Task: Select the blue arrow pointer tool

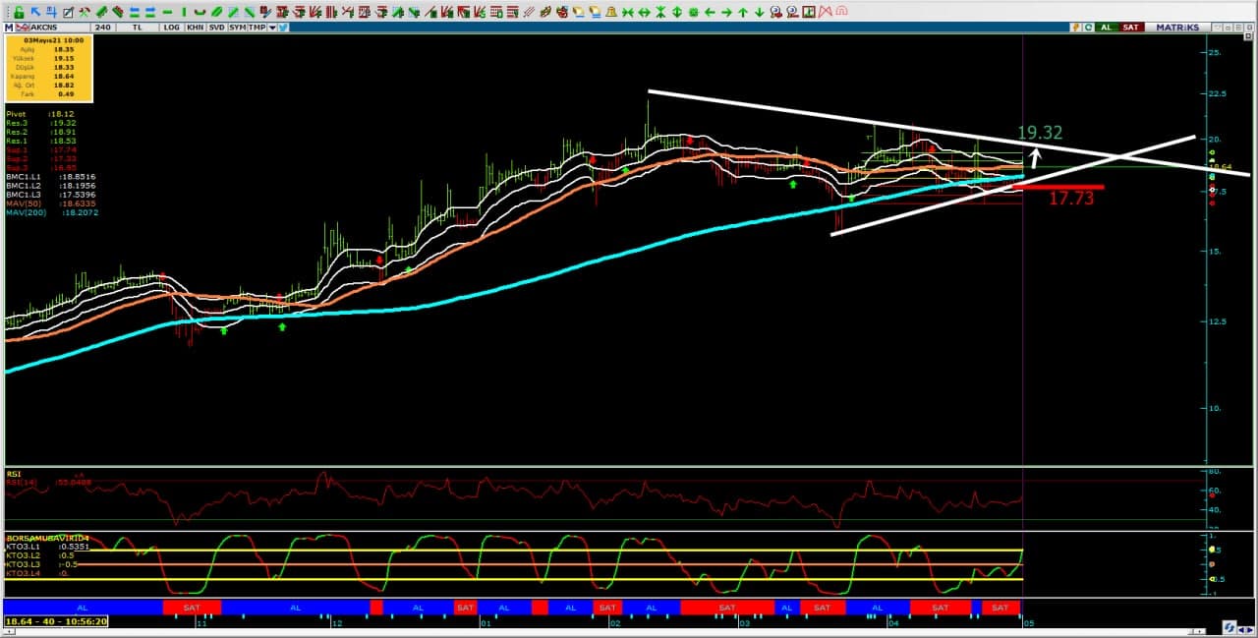Action: [35, 12]
